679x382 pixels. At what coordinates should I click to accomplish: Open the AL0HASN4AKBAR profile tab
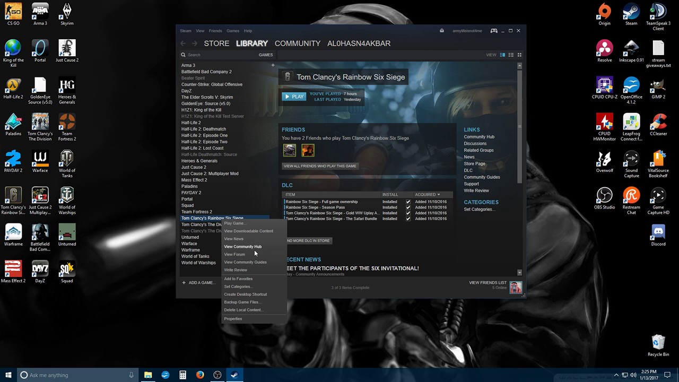click(359, 44)
